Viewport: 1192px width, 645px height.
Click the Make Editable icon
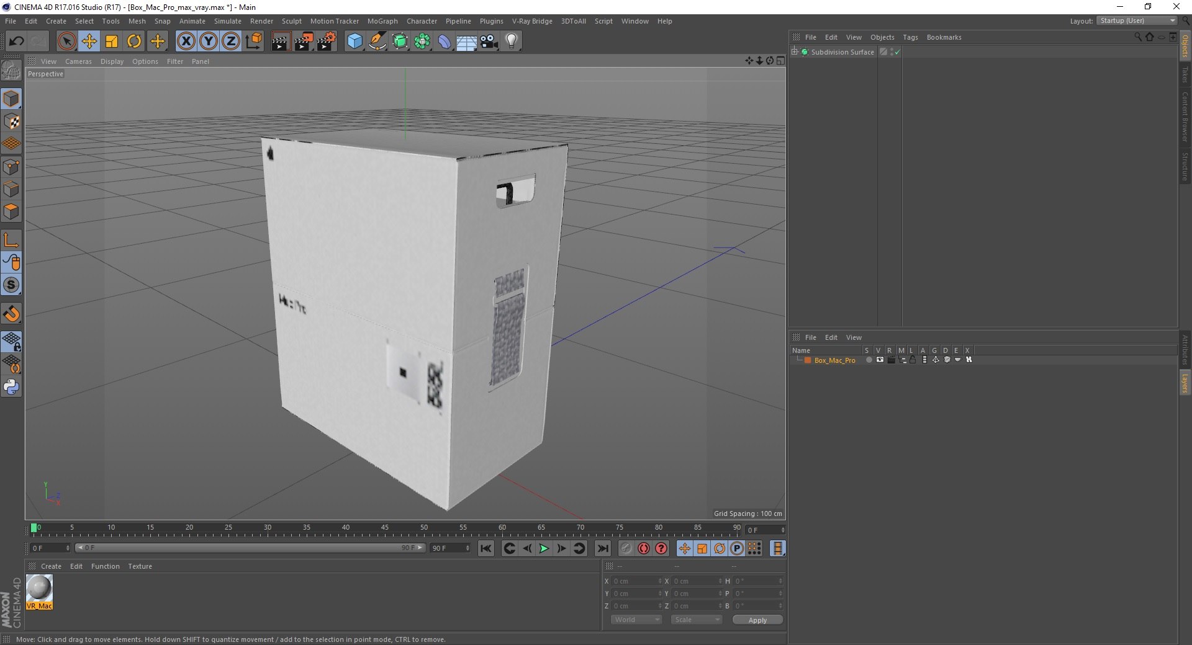pos(11,70)
